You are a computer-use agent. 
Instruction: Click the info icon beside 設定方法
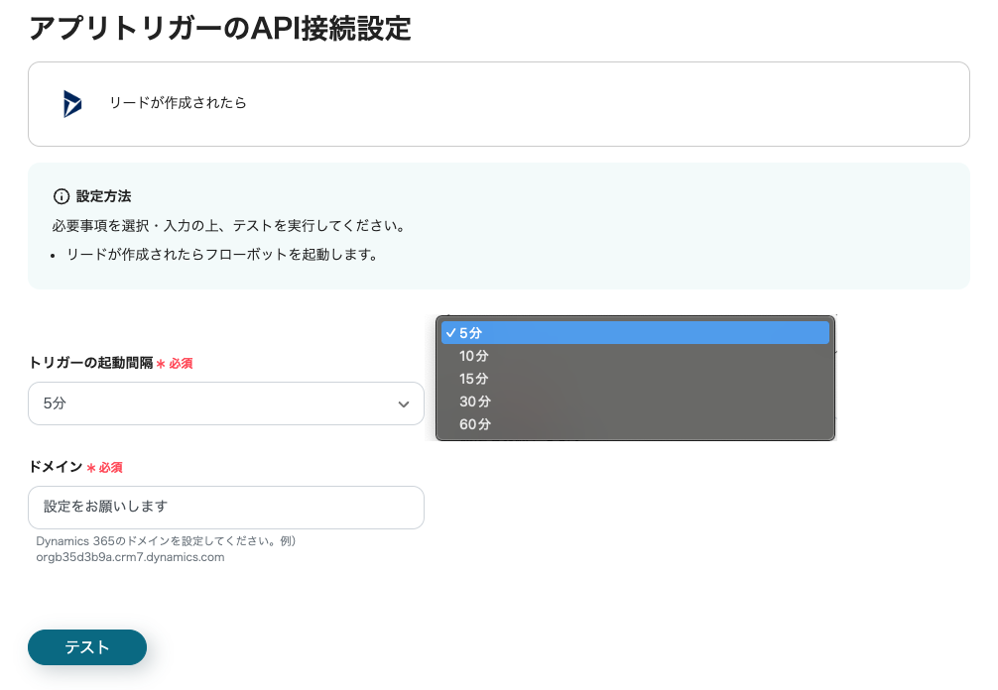[x=62, y=196]
